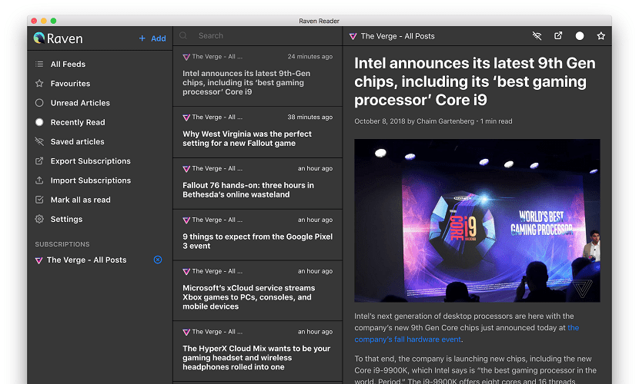639x384 pixels.
Task: Click the Settings gear icon
Action: click(x=39, y=219)
